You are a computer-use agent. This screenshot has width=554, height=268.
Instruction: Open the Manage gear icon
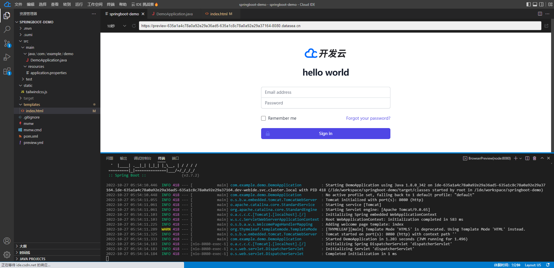tap(7, 254)
